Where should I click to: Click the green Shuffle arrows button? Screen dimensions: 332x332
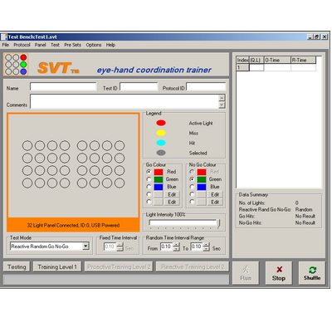click(312, 273)
